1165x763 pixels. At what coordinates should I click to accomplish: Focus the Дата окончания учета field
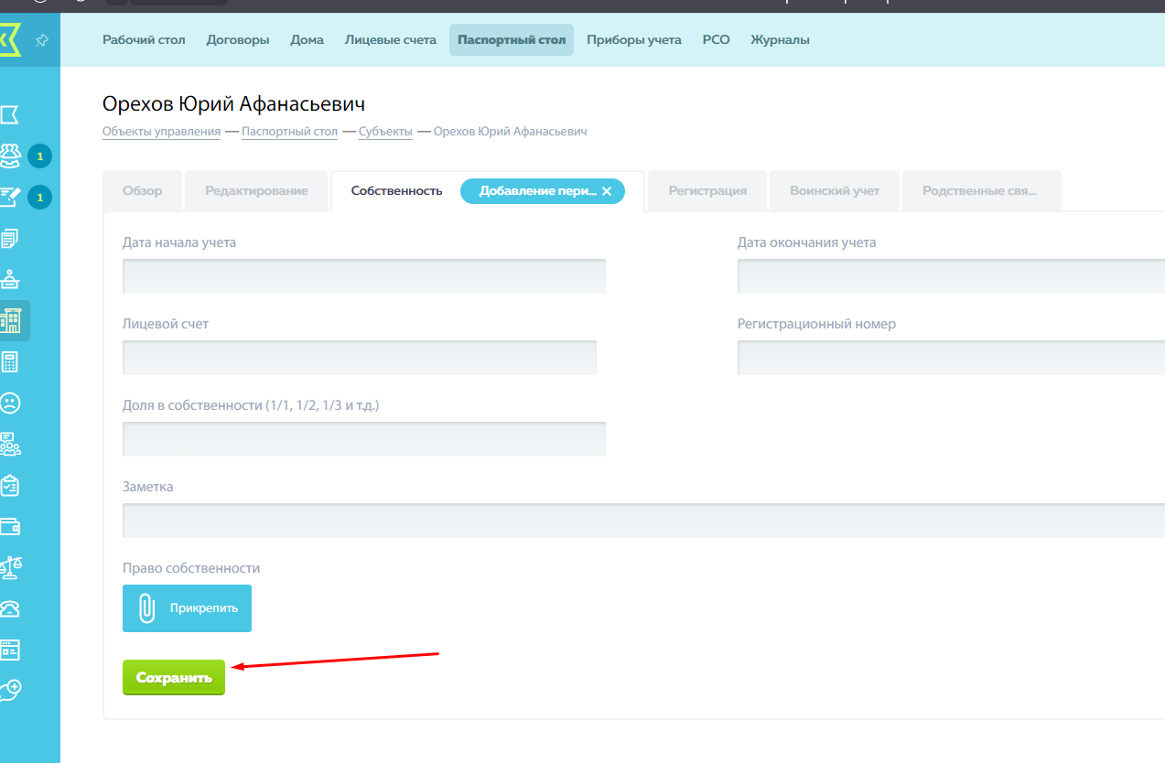click(951, 276)
